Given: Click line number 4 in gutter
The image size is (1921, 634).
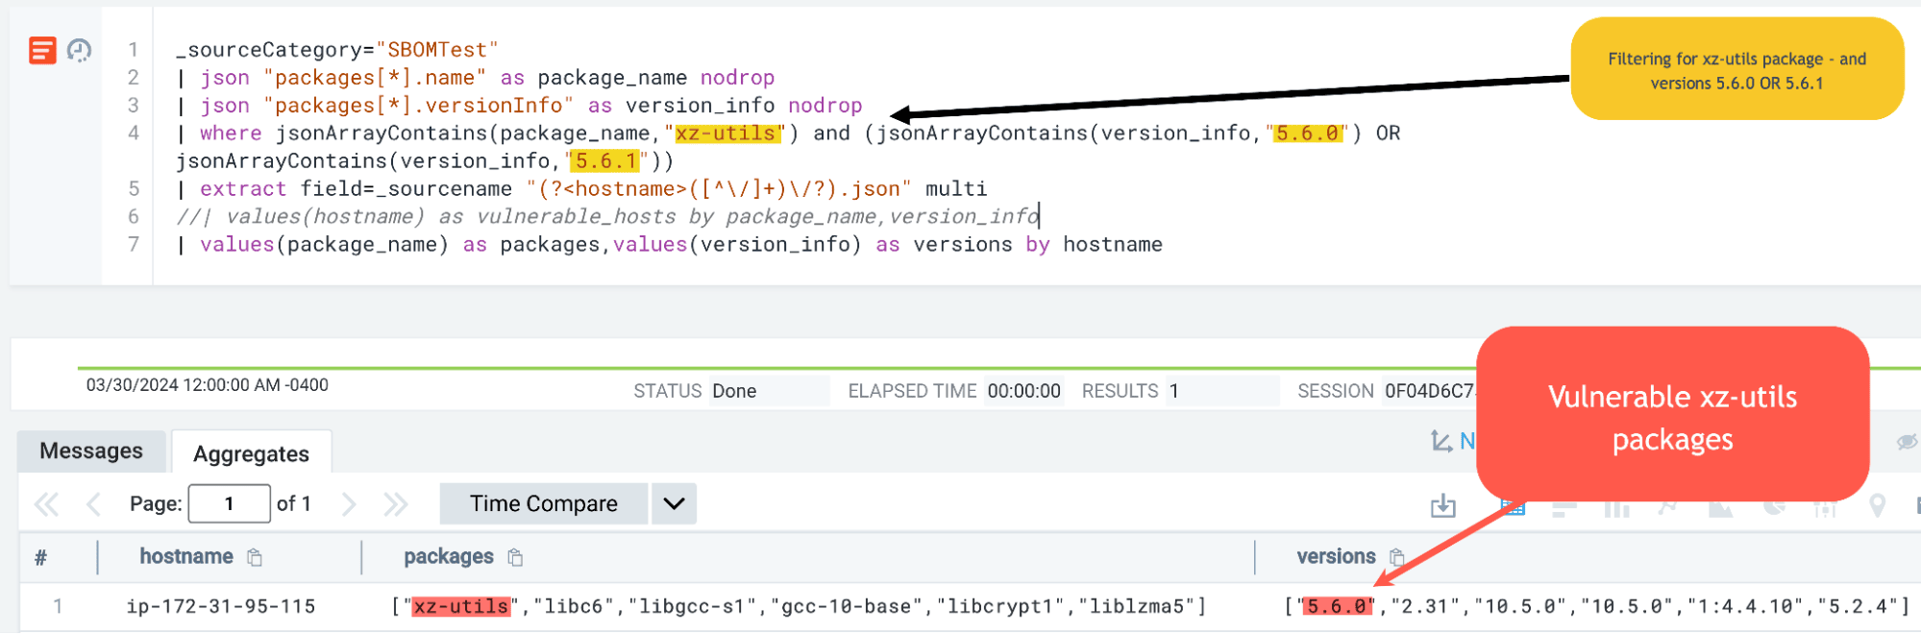Looking at the screenshot, I should click(134, 133).
